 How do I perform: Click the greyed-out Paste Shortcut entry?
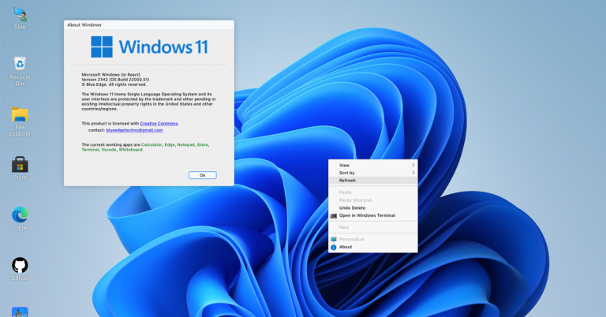[373, 200]
